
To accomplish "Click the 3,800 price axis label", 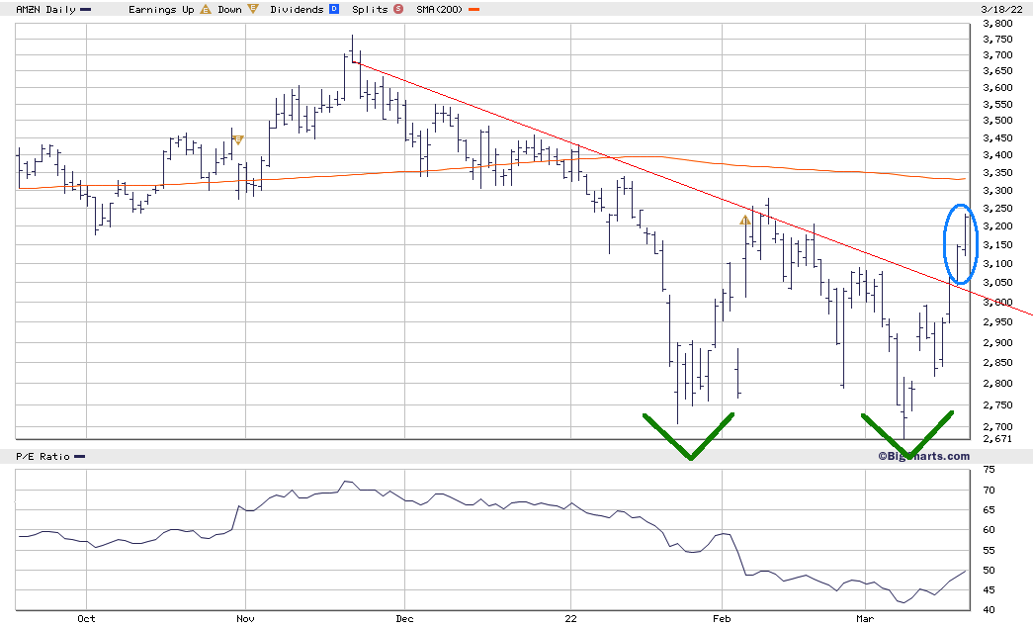I will pos(997,23).
